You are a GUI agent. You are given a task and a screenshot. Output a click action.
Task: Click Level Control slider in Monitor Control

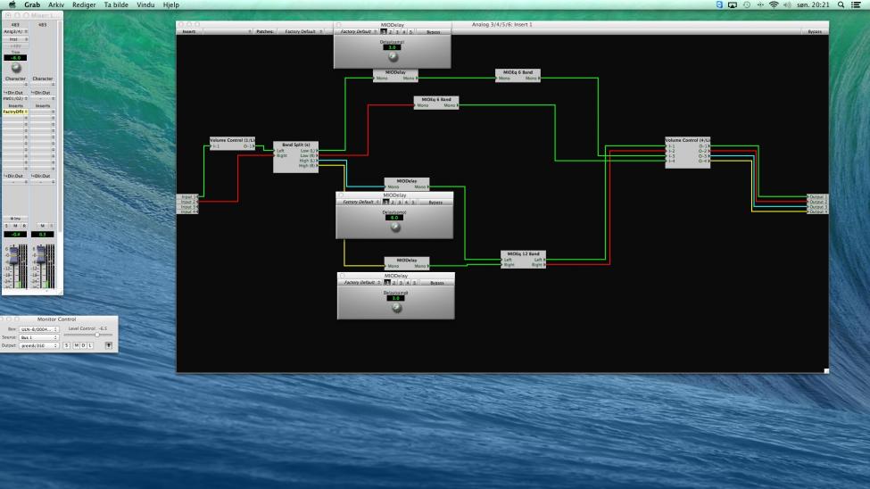tap(88, 335)
